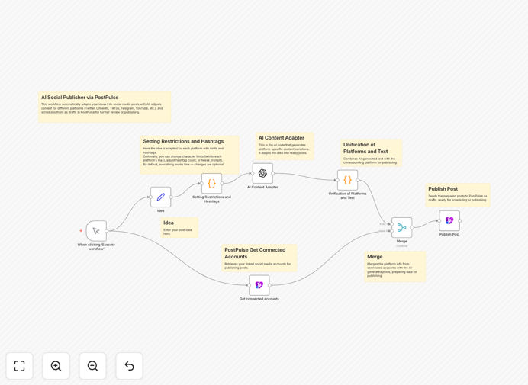Screen dimensions: 528x385
Task: Click 'PostPulse Get Connected Accounts' note heading
Action: pyautogui.click(x=255, y=253)
